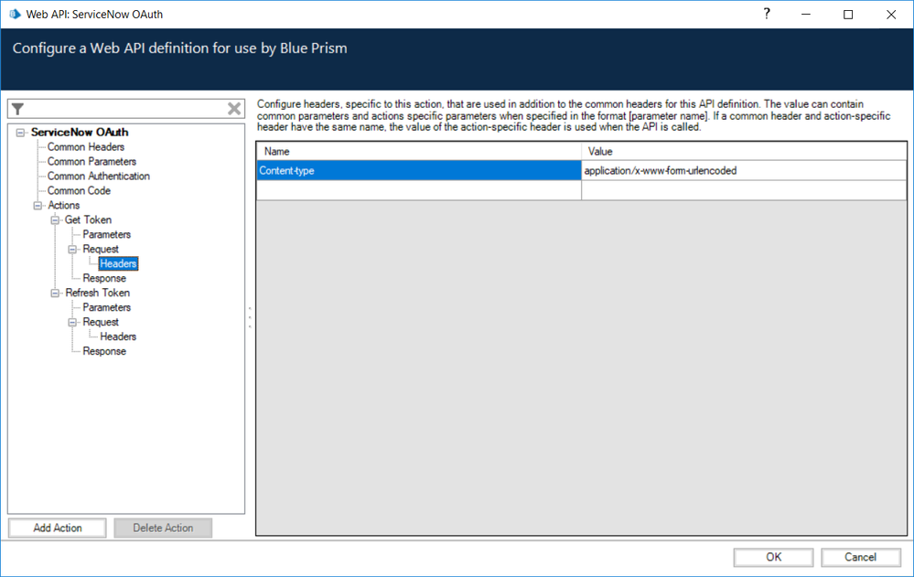
Task: Edit the application/x-www-form-urlencoded value cell
Action: tap(744, 171)
